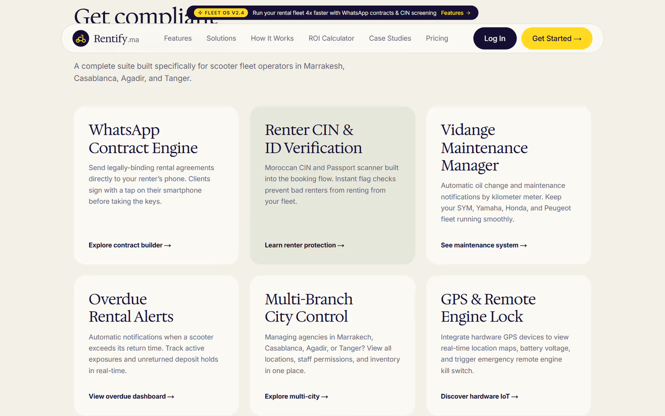Viewport: 665px width, 416px height.
Task: Click the Renter CIN & ID Verification heading
Action: coord(313,139)
